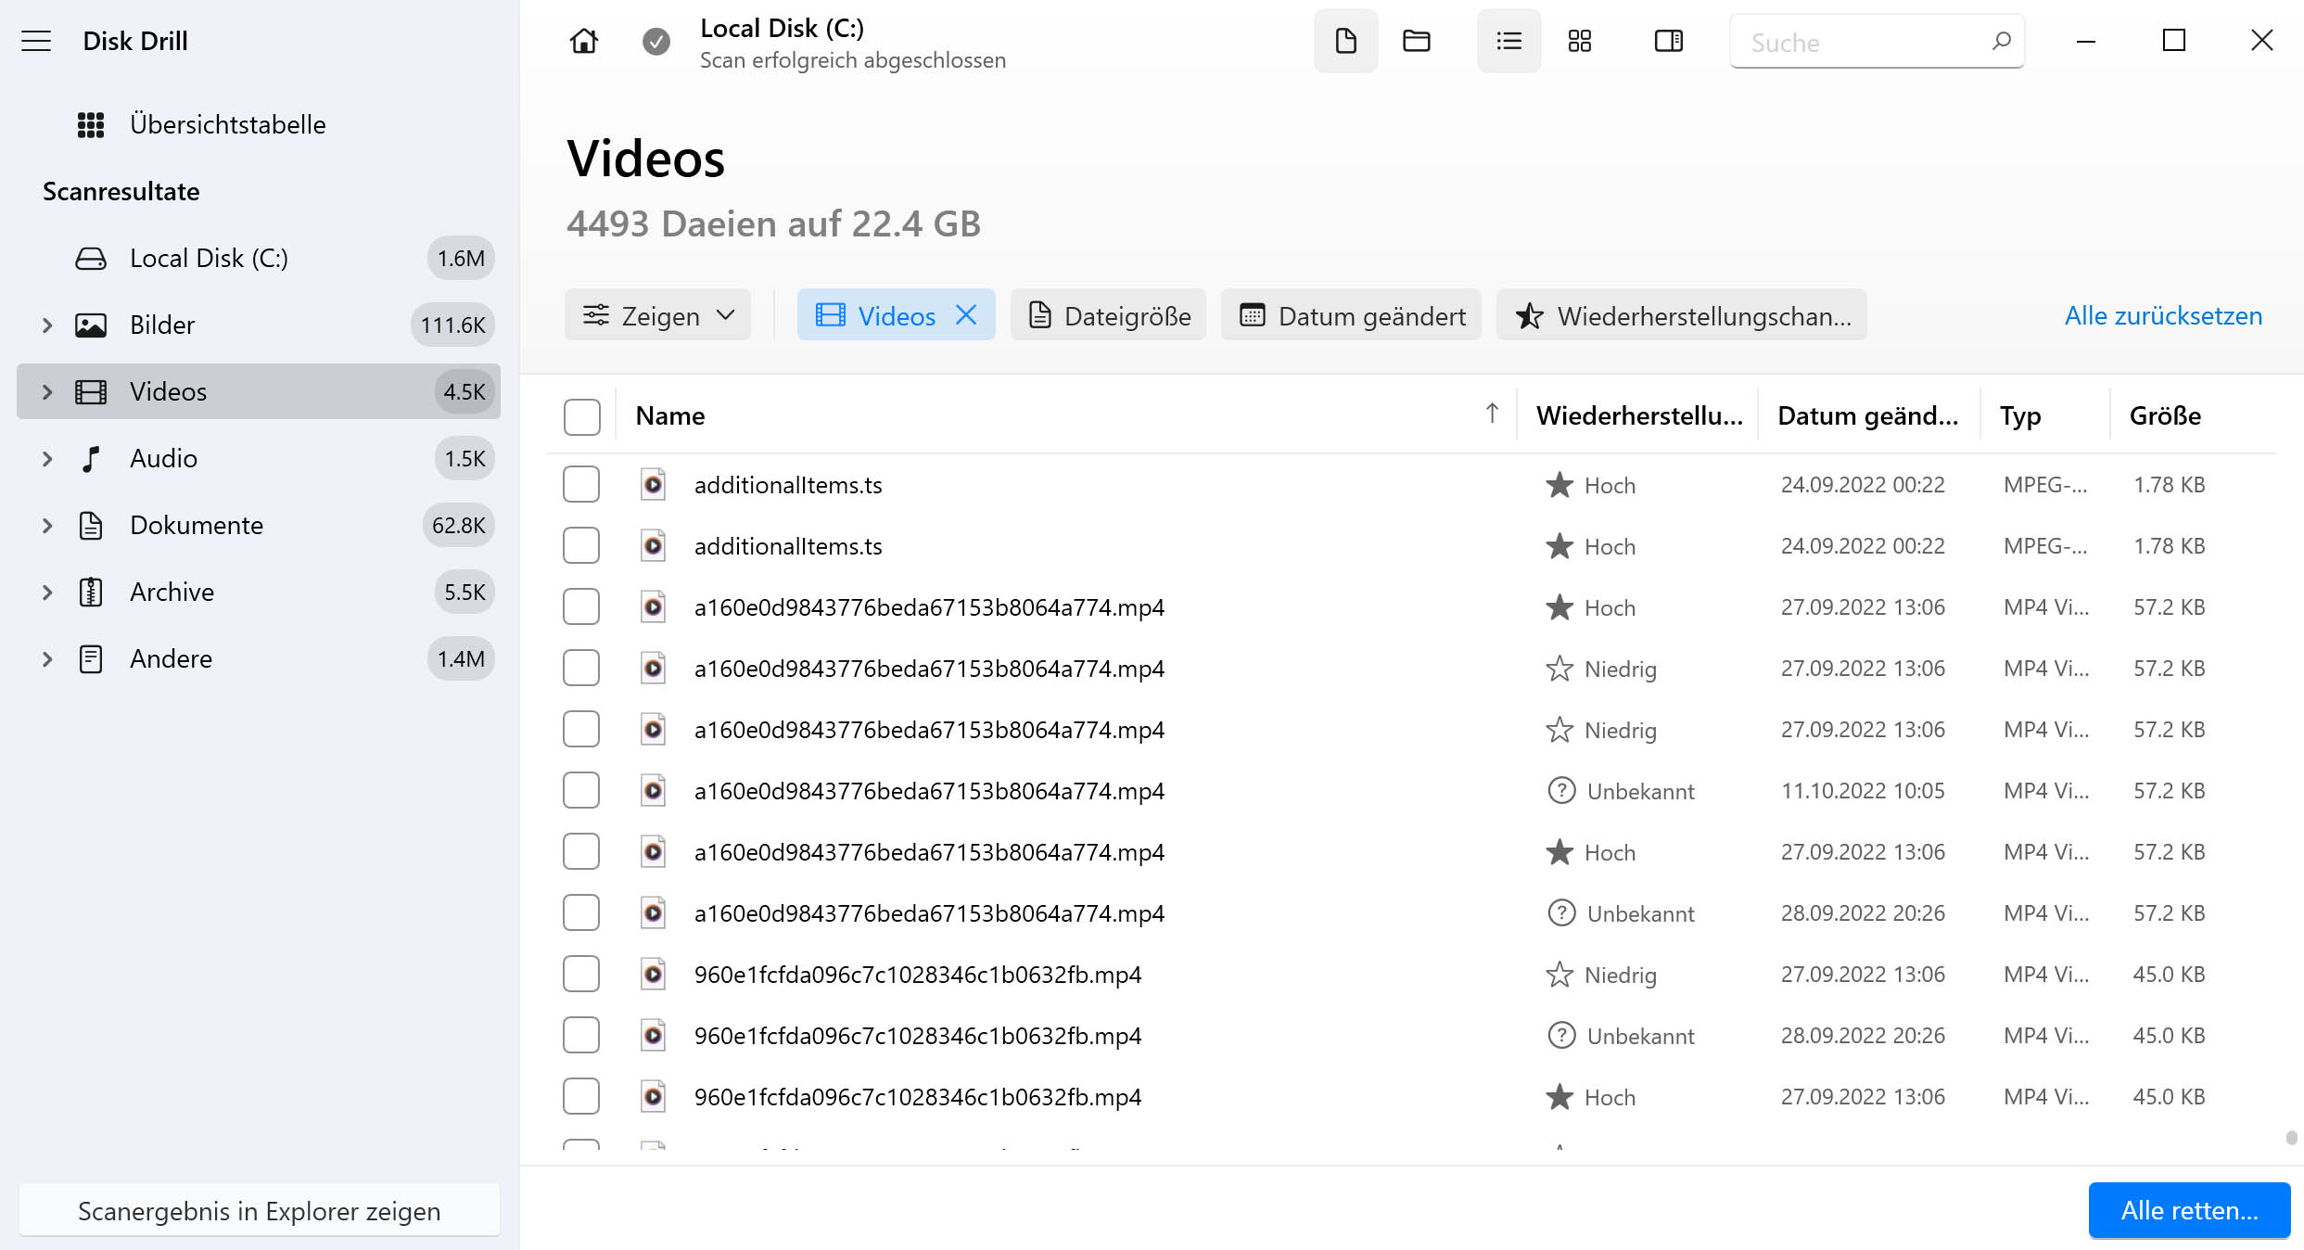Expand the Bilder tree node

pyautogui.click(x=47, y=325)
